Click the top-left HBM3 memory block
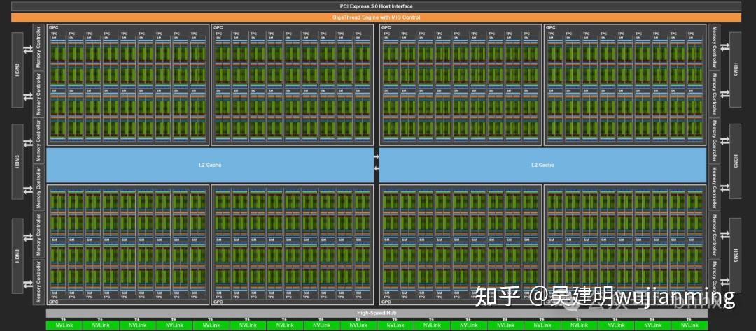This screenshot has height=331, width=756. click(17, 71)
